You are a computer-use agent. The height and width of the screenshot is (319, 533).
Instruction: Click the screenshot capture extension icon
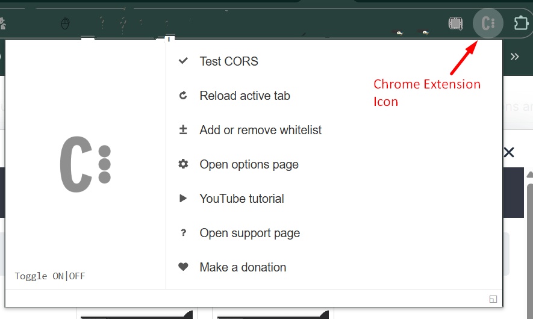tap(455, 23)
